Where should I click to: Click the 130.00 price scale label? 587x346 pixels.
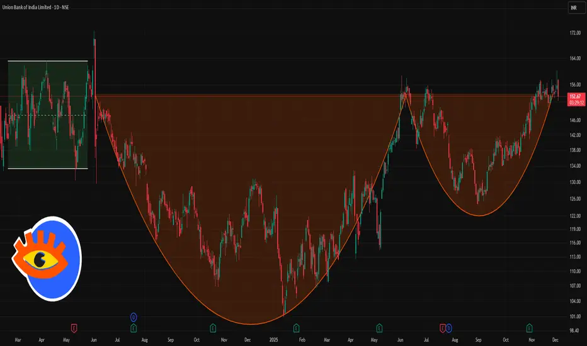575,182
